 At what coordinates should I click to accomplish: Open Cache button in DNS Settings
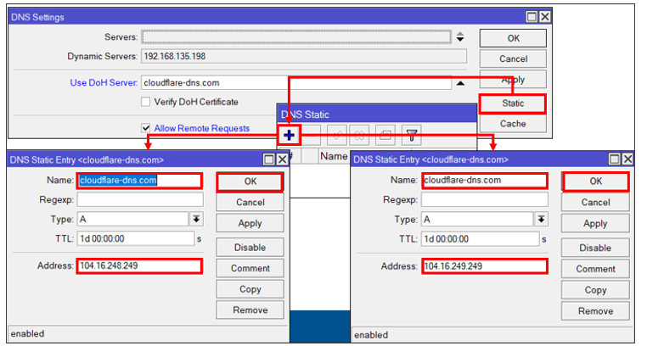513,124
